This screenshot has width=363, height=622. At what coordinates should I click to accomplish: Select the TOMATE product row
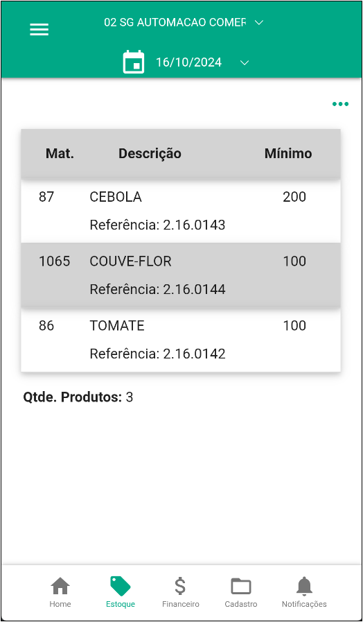click(181, 340)
